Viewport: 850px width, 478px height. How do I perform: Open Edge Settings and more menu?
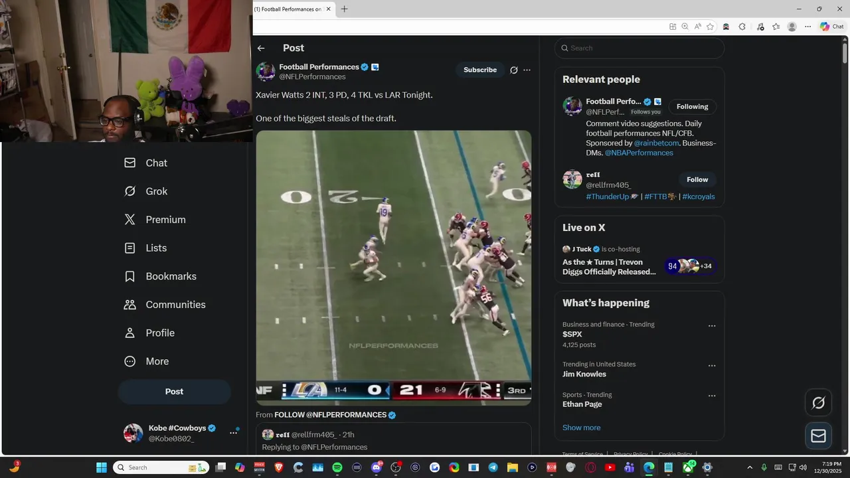click(x=807, y=27)
